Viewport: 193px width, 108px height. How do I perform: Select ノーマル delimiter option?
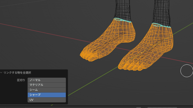[47, 80]
